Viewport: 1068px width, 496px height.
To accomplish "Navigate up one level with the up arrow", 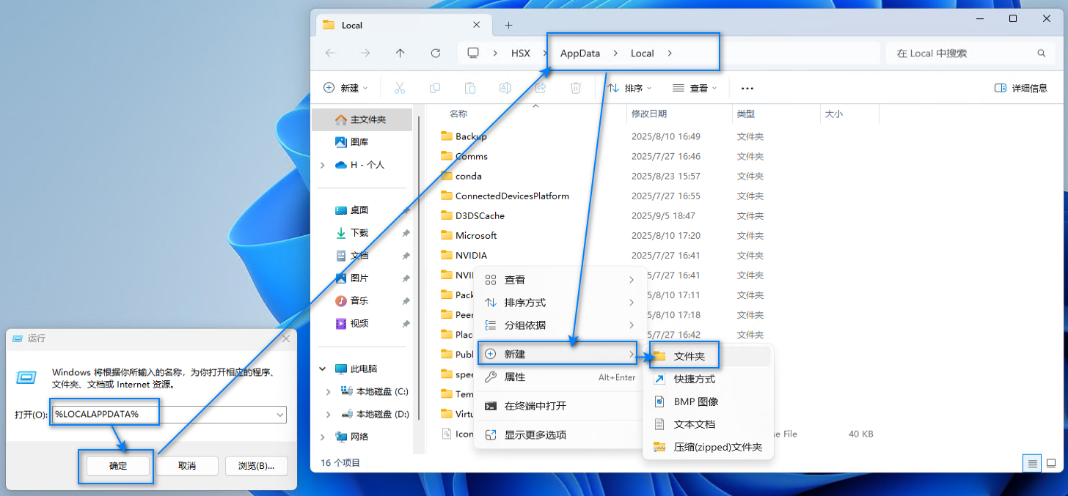I will click(400, 53).
